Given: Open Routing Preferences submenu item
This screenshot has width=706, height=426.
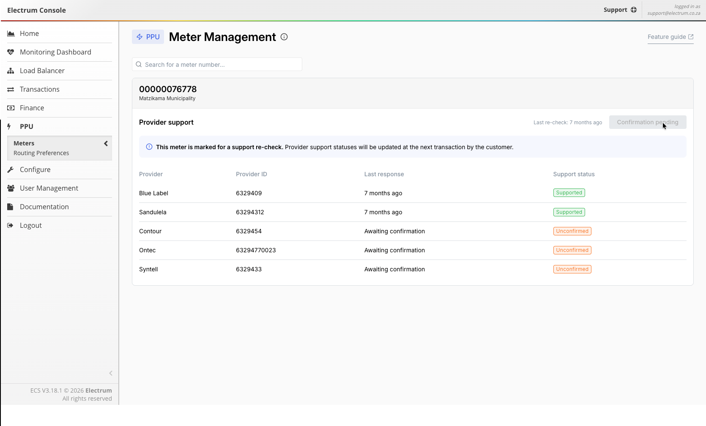Looking at the screenshot, I should click(x=41, y=153).
